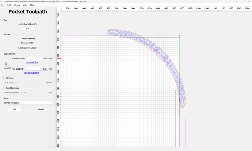252x151 pixels.
Task: Click the Entry Angle field
Action: (30, 82)
